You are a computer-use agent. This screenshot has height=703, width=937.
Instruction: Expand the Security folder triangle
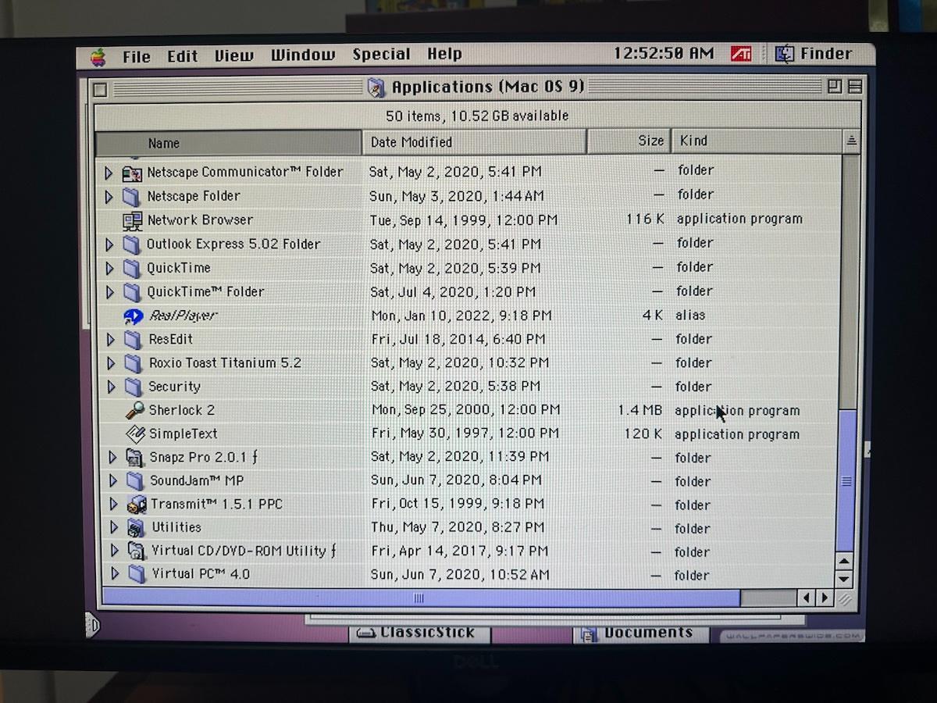click(110, 387)
